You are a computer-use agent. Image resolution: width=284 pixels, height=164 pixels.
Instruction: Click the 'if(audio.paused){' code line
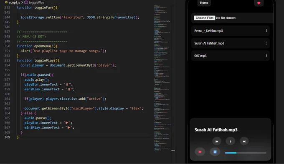[37, 75]
